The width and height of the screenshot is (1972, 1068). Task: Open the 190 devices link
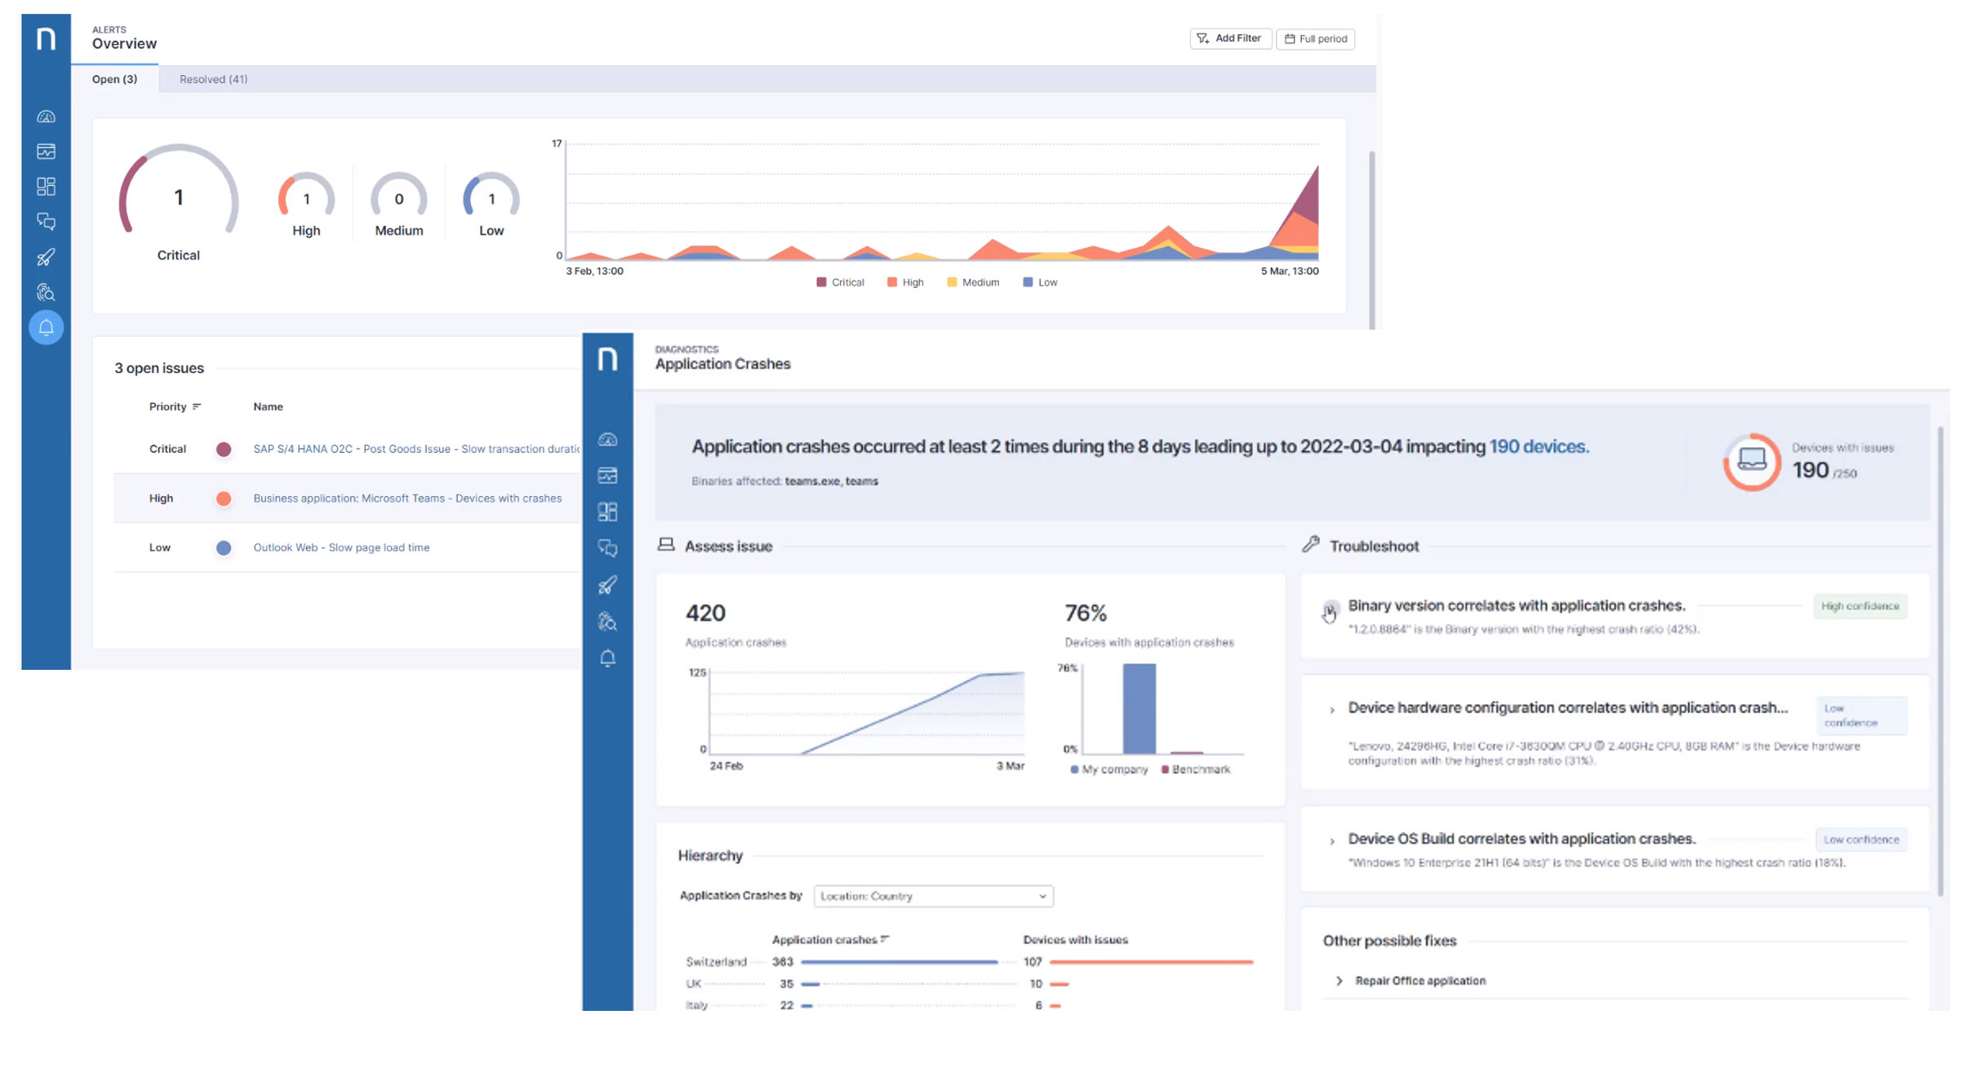click(1538, 446)
